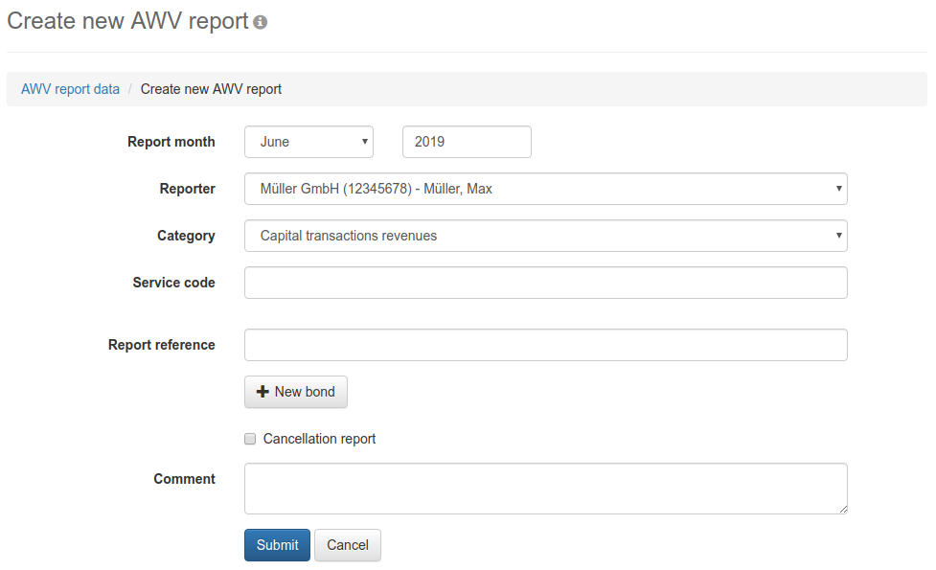Click the Comment textarea resize handle
The height and width of the screenshot is (570, 936).
tap(843, 509)
